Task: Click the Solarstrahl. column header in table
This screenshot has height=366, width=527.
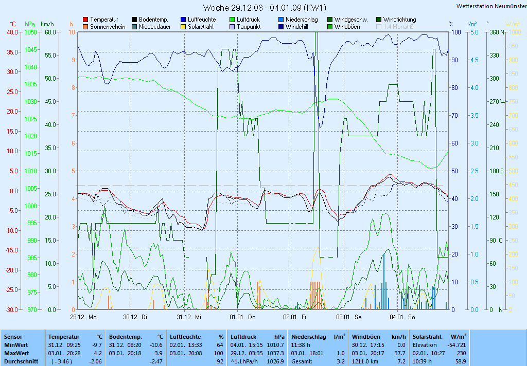Action: click(x=428, y=336)
